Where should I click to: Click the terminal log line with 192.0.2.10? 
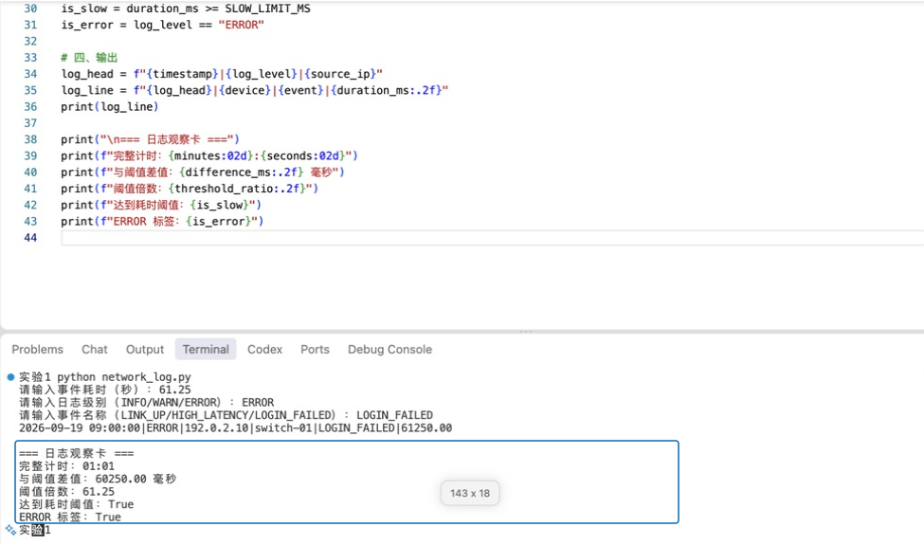(x=236, y=427)
